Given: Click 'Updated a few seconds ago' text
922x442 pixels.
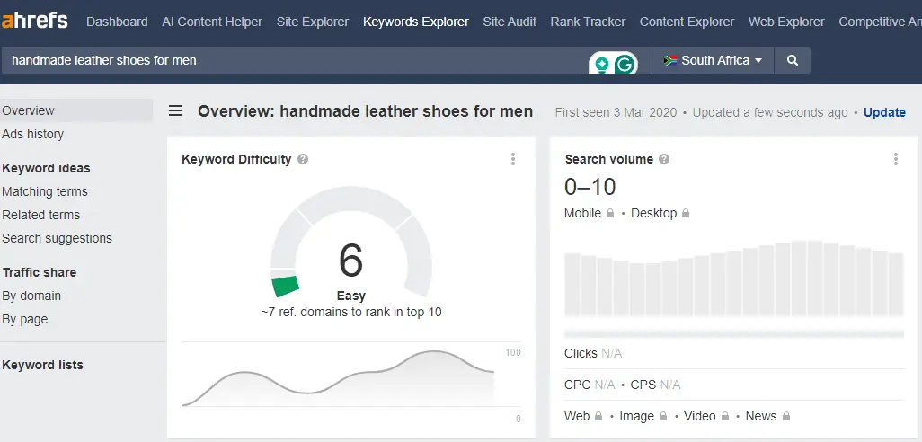Looking at the screenshot, I should click(x=770, y=112).
